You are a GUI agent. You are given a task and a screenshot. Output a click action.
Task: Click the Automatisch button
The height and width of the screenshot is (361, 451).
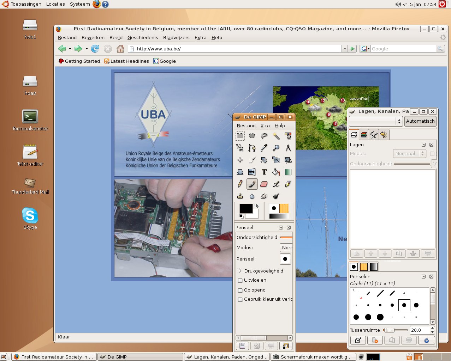coord(420,121)
